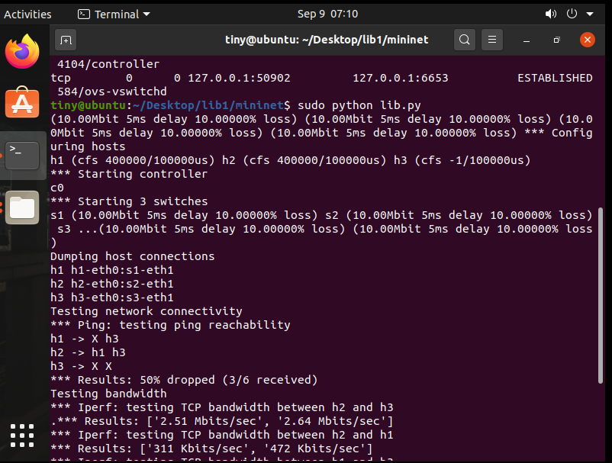The height and width of the screenshot is (463, 612).
Task: Open the Files manager from the dock
Action: click(22, 207)
